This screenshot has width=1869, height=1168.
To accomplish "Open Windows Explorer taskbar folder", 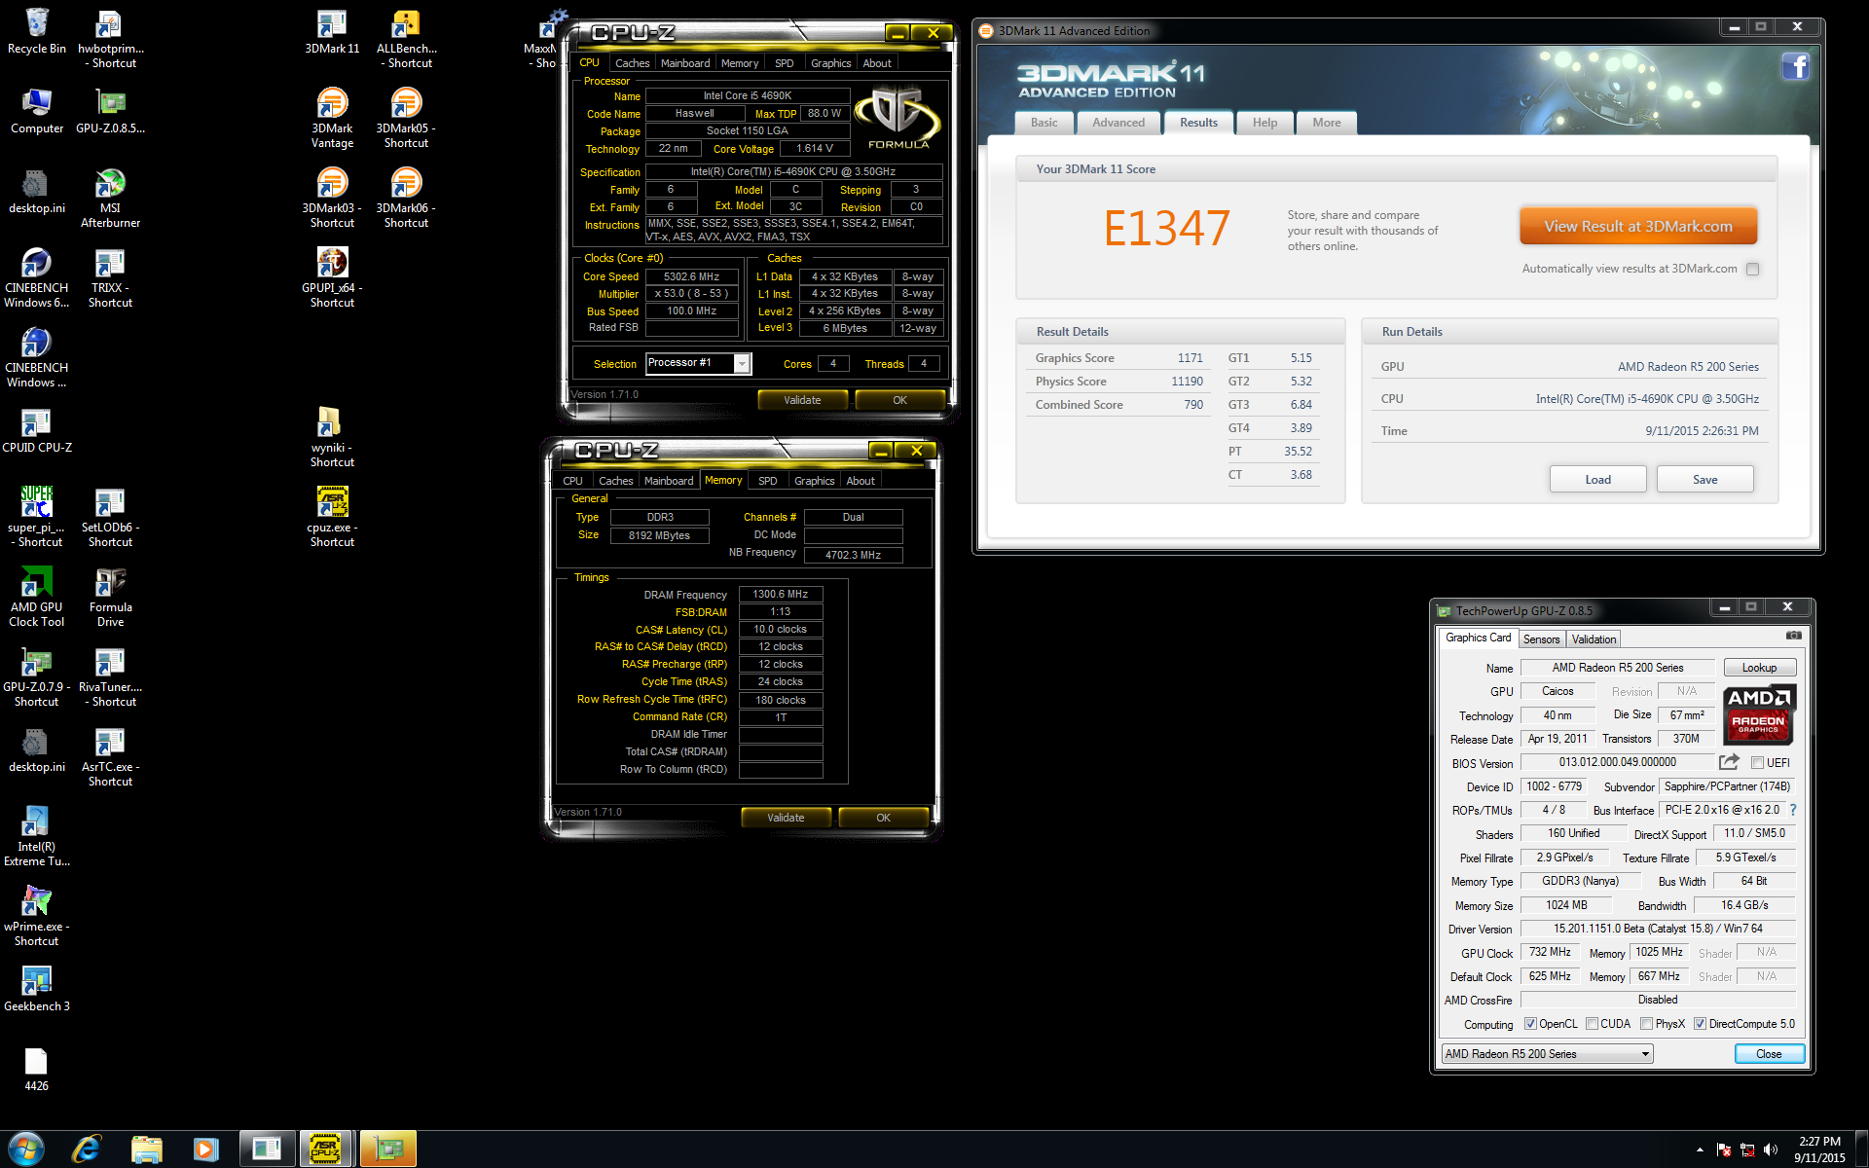I will click(x=146, y=1150).
